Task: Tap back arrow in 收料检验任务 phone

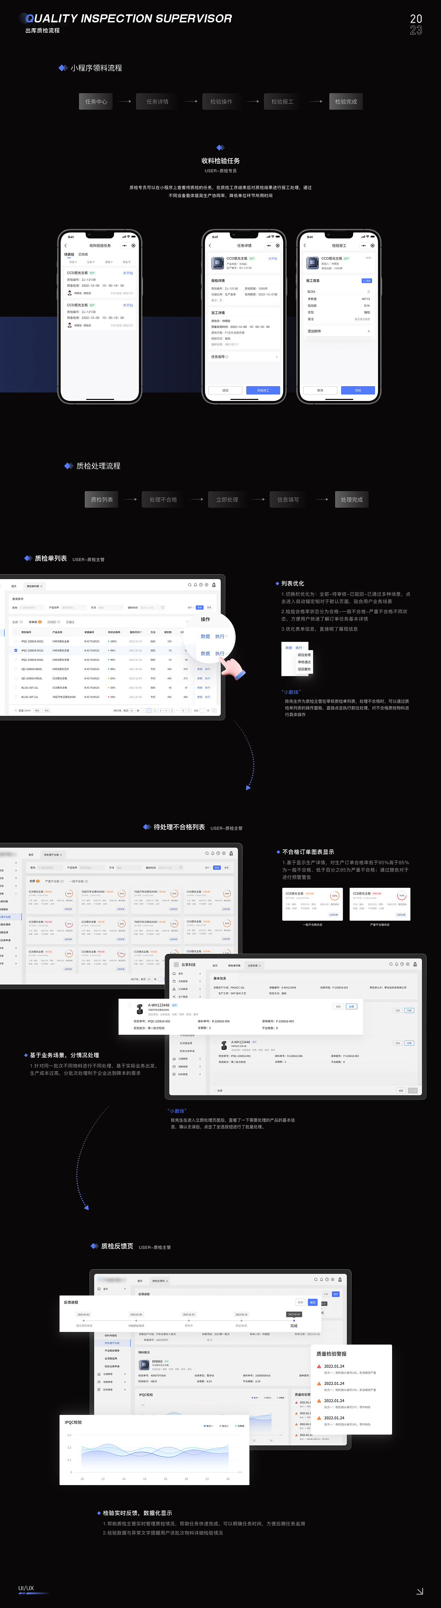Action: click(65, 245)
